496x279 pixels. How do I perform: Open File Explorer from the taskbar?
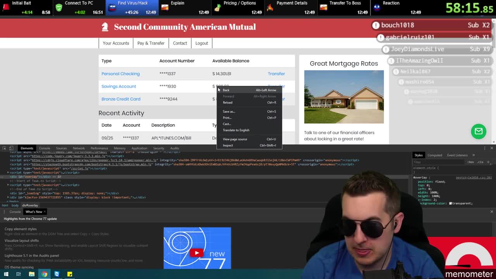coord(32,274)
